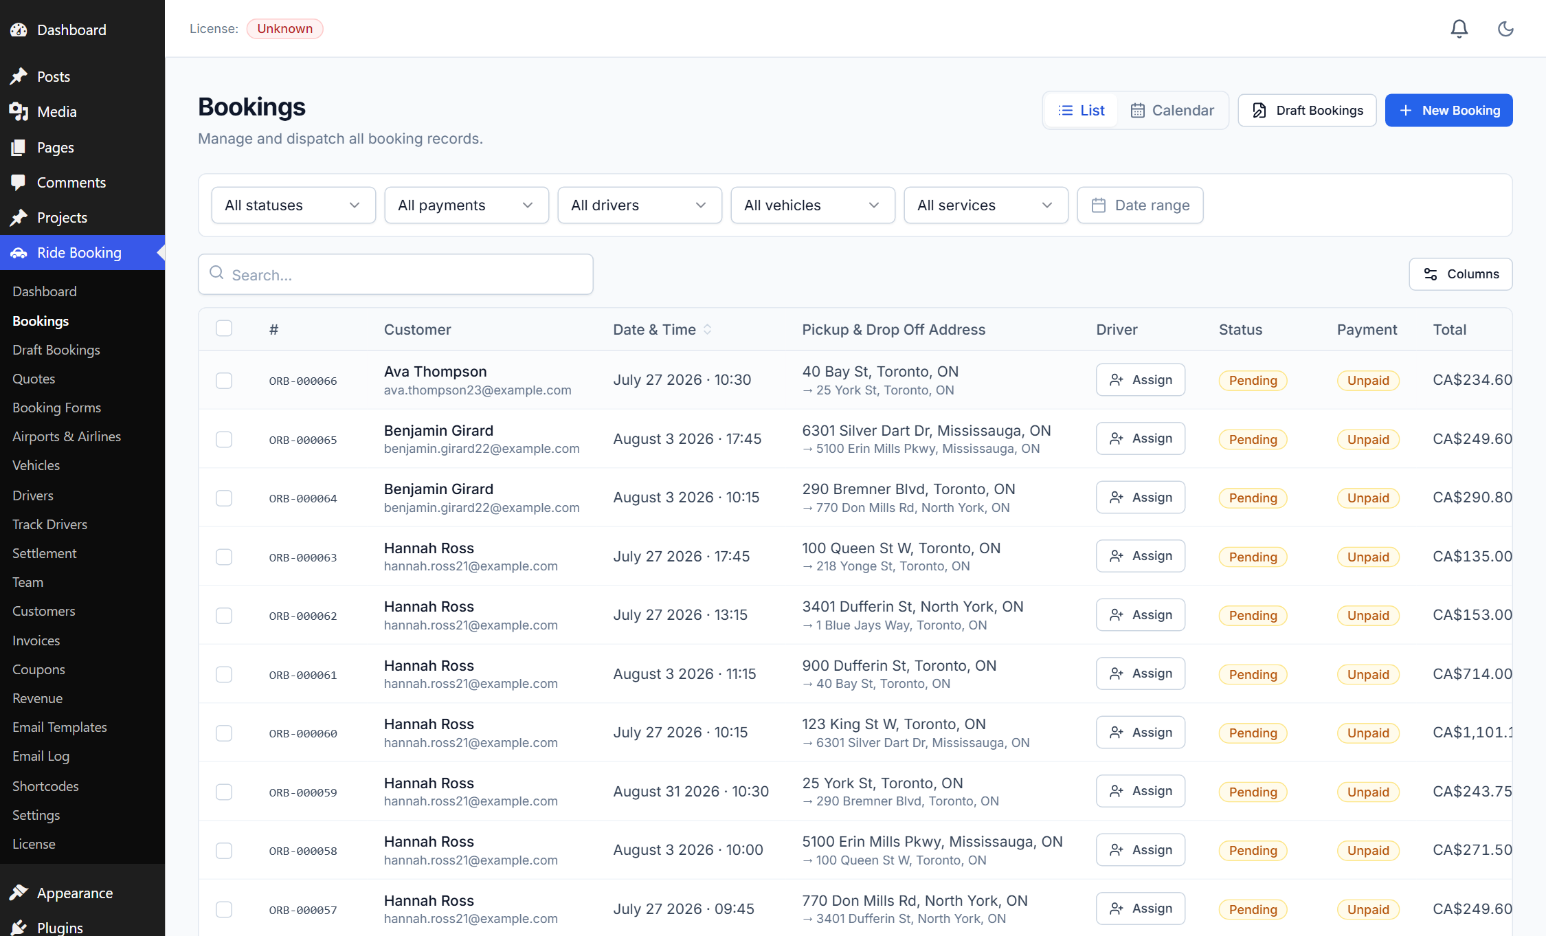Open the All services dropdown
The height and width of the screenshot is (936, 1546).
tap(986, 205)
